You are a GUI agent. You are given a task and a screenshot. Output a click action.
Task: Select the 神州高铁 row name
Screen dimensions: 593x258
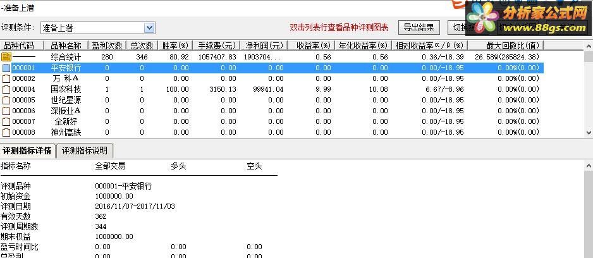[66, 132]
